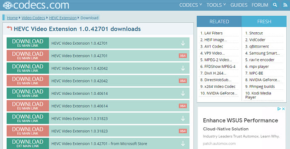Click HEVC Video Extension 1.0.42701 downloads heading

coord(77,29)
